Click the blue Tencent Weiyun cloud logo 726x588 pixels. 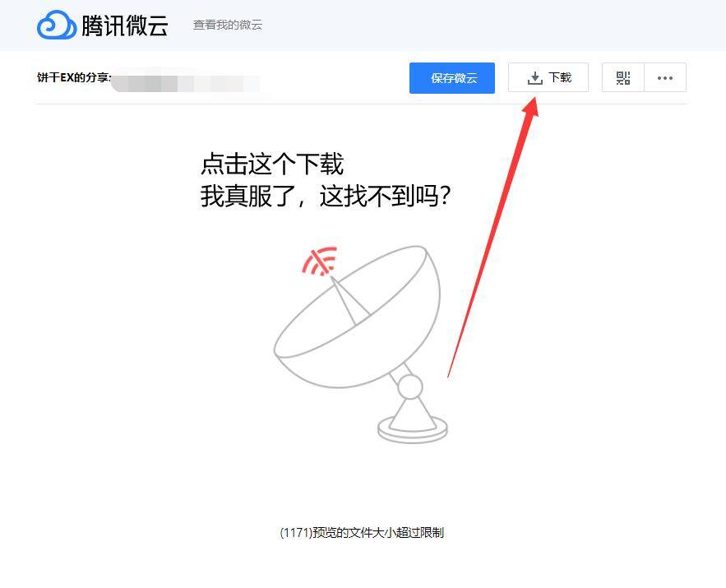(x=57, y=25)
